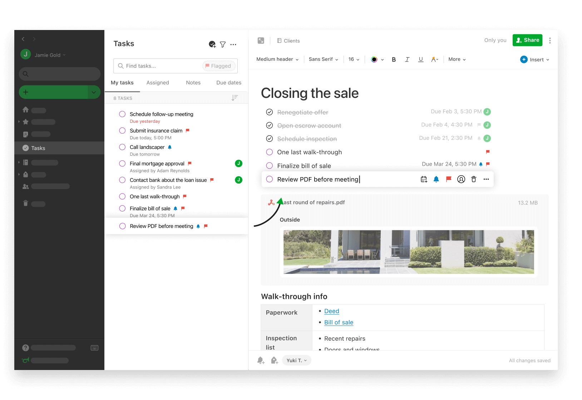Click the green plus new note button
582x400 pixels.
coord(53,92)
